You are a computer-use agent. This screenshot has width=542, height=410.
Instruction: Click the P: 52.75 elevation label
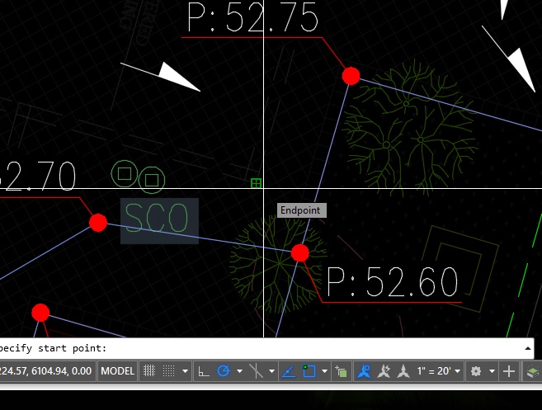pos(252,17)
